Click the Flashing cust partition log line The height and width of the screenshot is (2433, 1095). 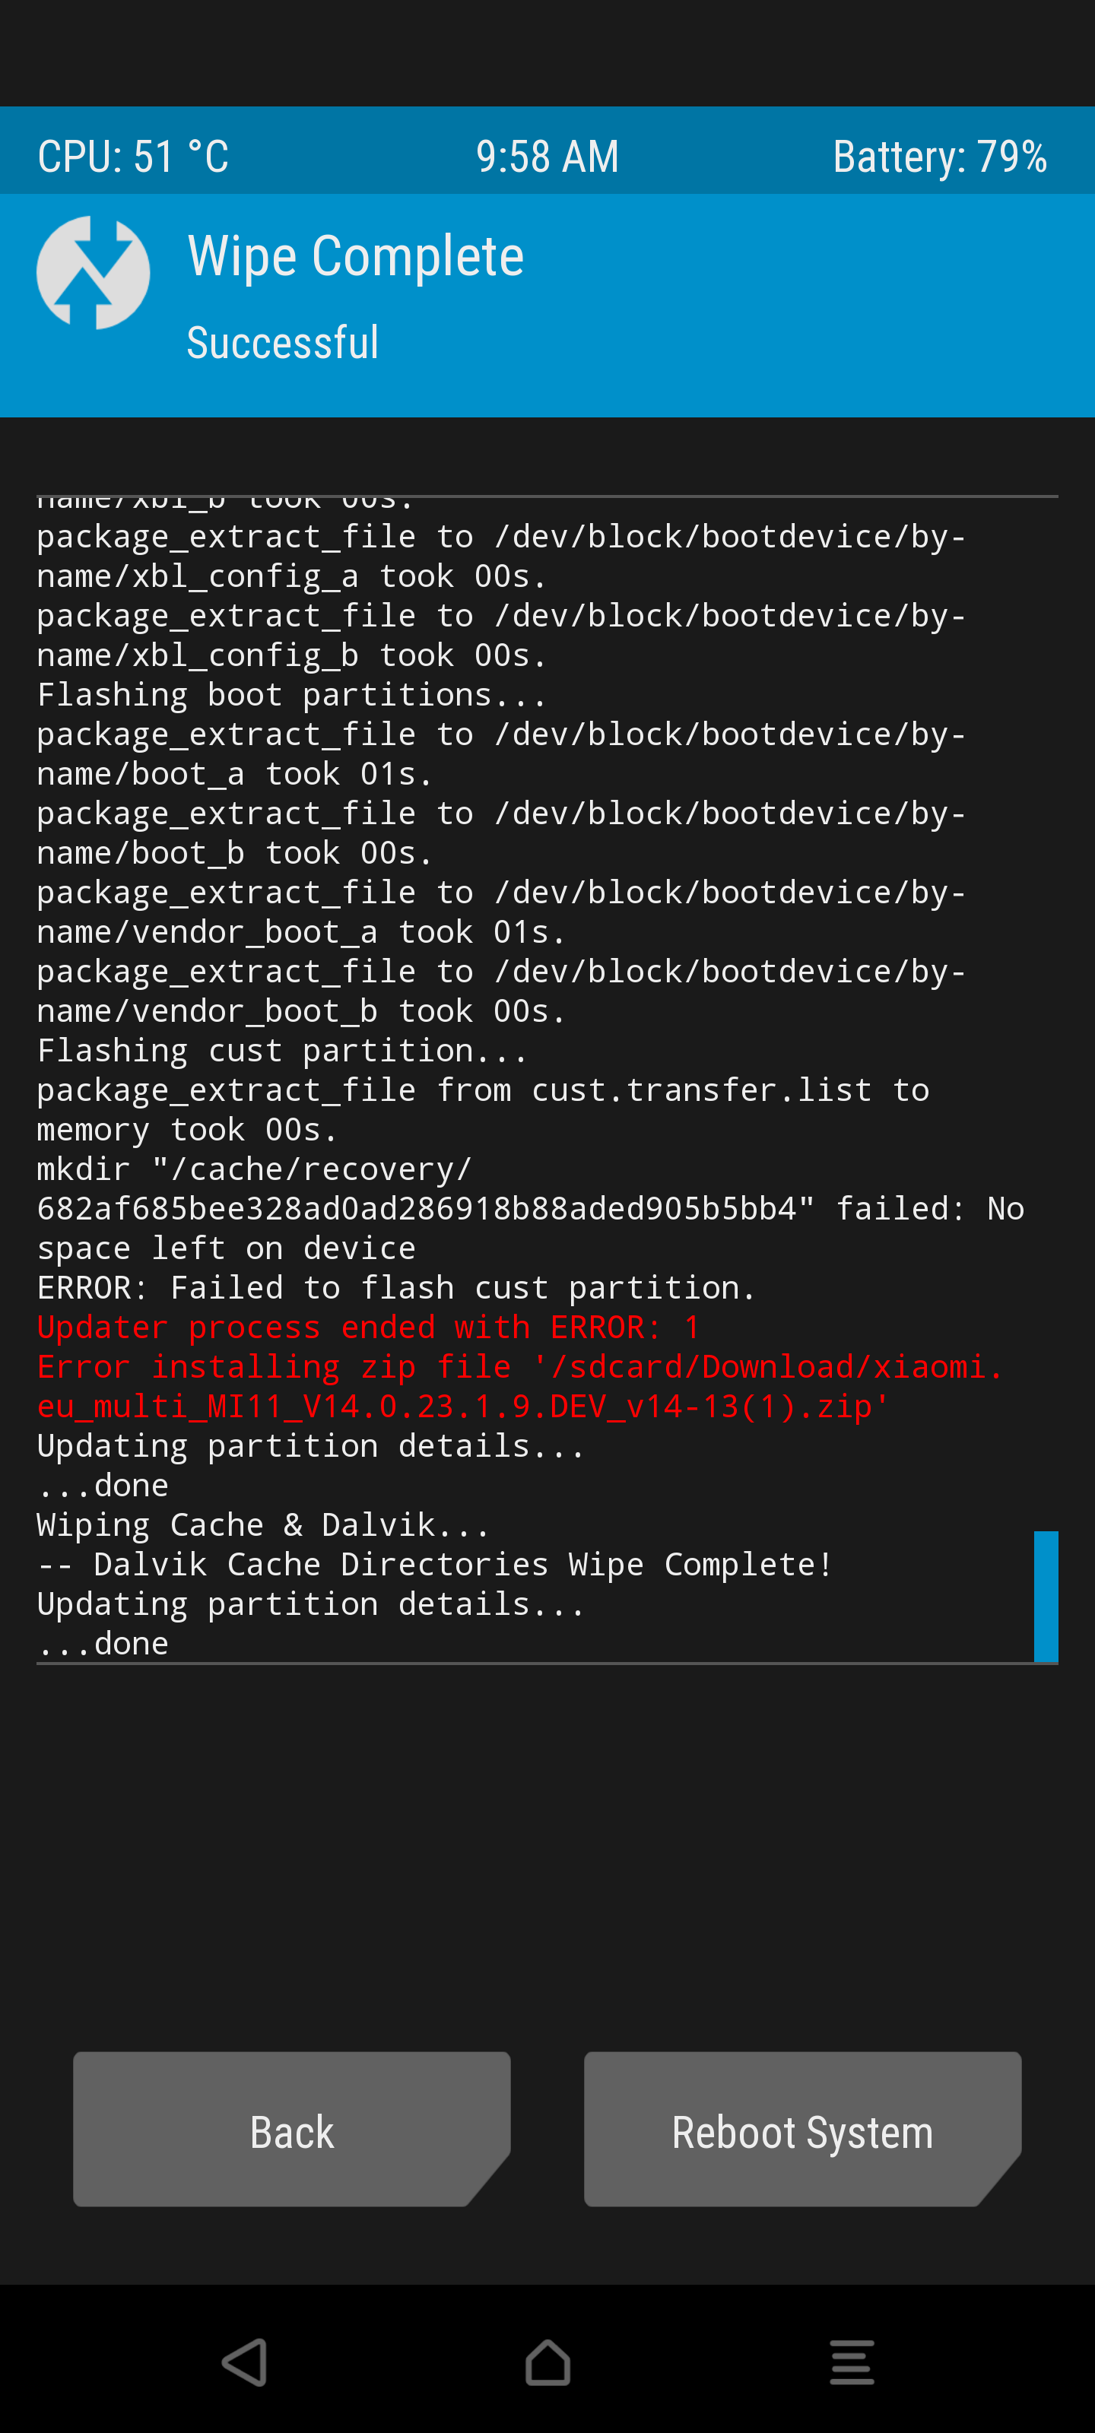[282, 1050]
